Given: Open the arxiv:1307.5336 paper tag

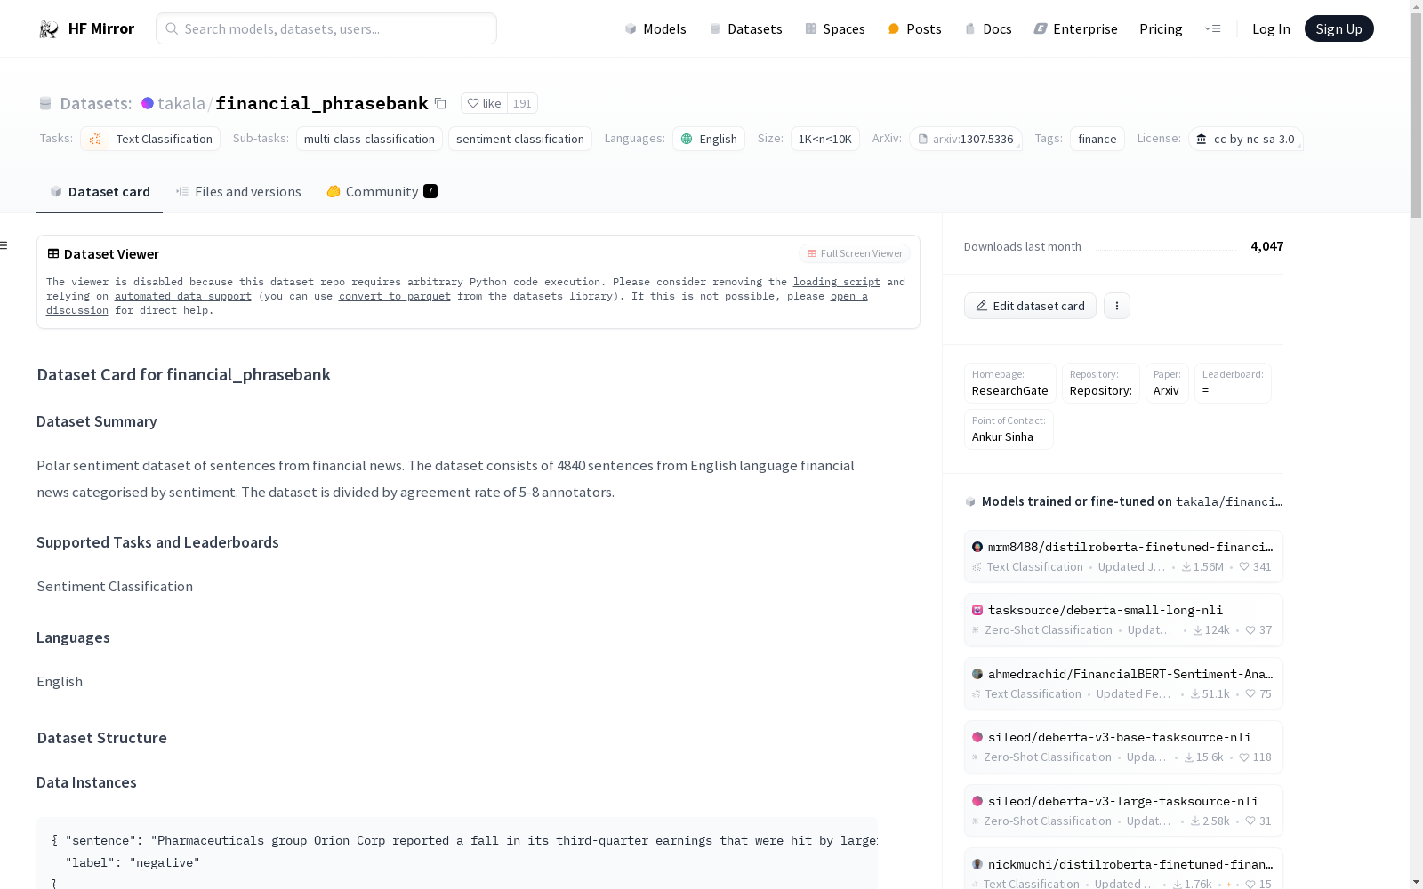Looking at the screenshot, I should [x=965, y=140].
